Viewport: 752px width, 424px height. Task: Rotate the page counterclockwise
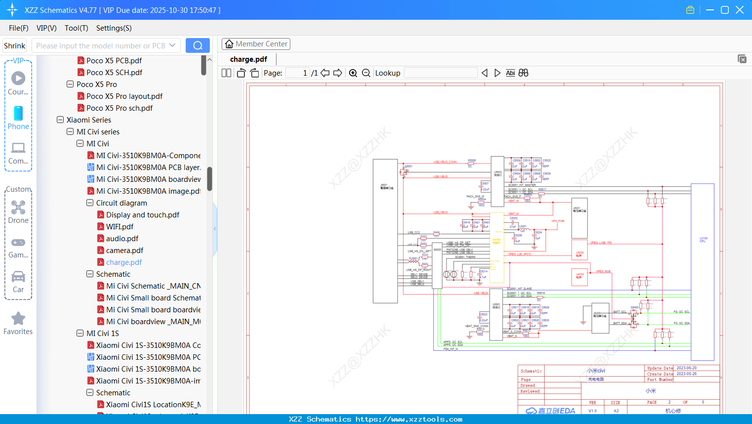(241, 73)
